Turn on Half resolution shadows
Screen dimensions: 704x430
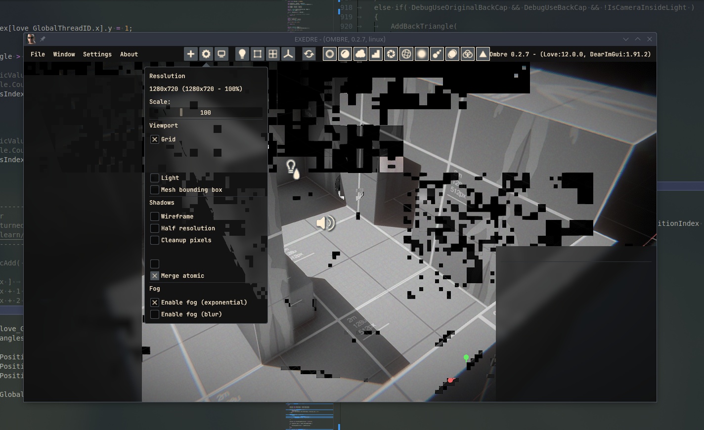(155, 228)
